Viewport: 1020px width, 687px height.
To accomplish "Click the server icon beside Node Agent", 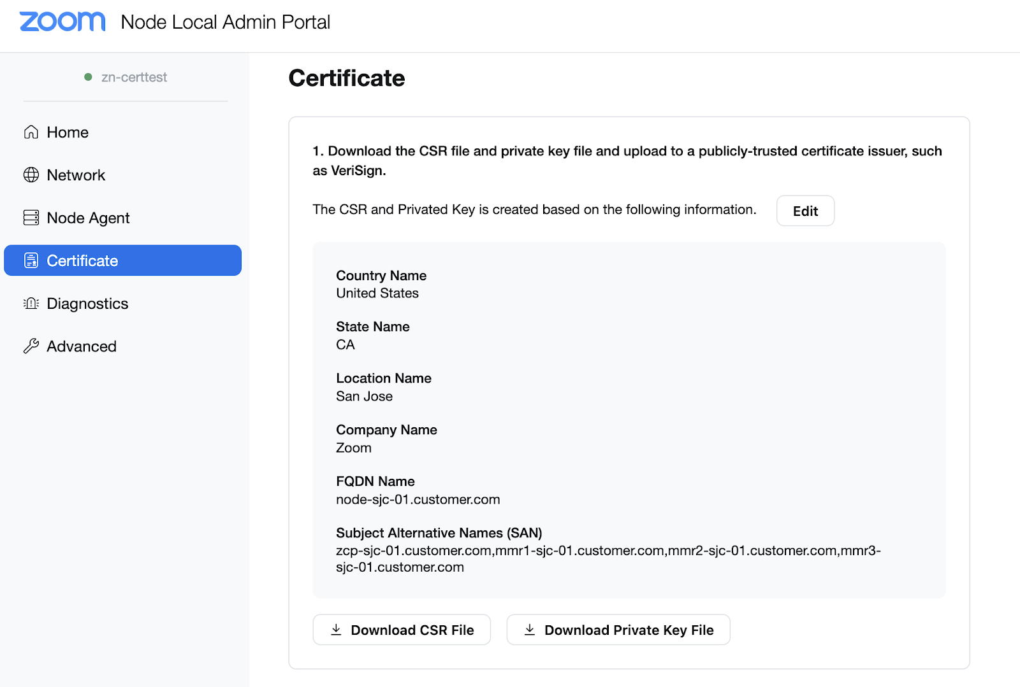I will [31, 218].
